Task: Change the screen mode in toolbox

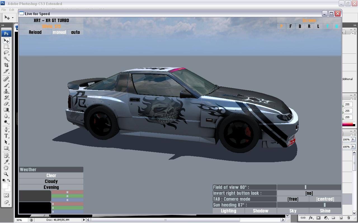Action: 6,202
